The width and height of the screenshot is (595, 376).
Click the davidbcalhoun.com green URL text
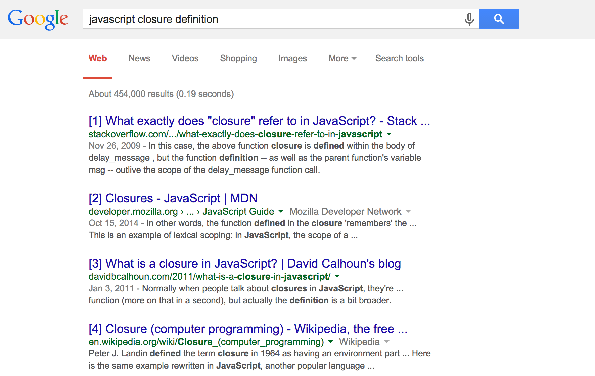pos(210,276)
